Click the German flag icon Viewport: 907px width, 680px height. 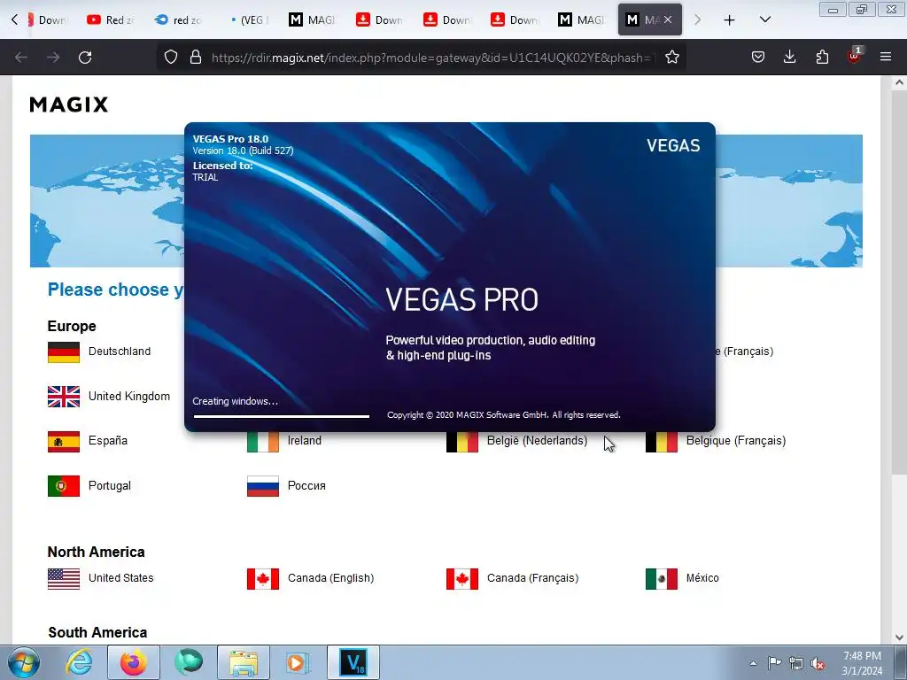point(64,352)
